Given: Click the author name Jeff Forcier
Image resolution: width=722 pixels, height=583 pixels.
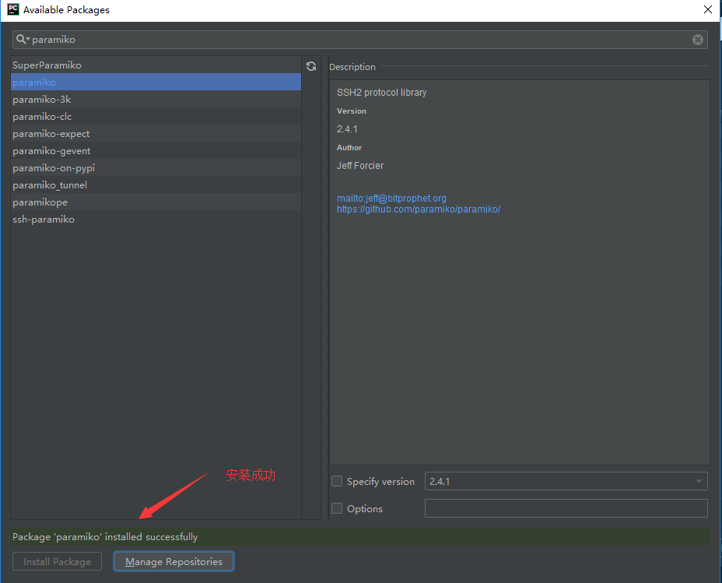Looking at the screenshot, I should coord(360,165).
